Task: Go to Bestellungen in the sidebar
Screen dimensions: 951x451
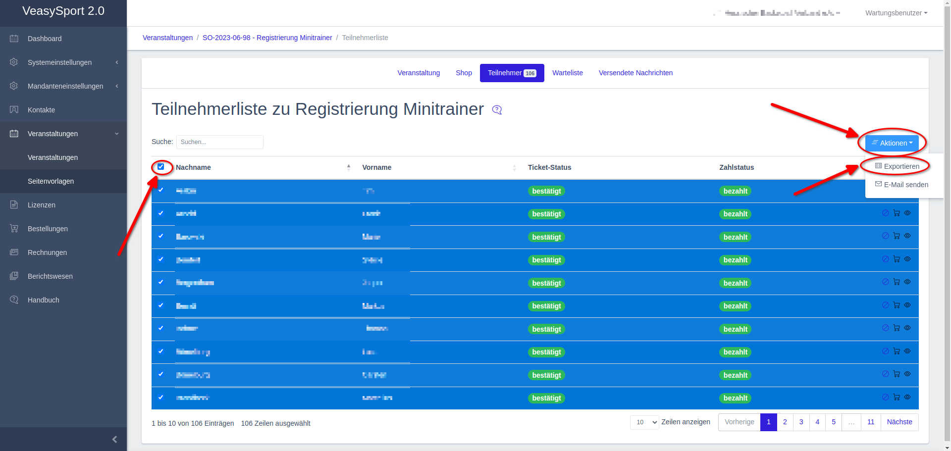Action: point(48,229)
